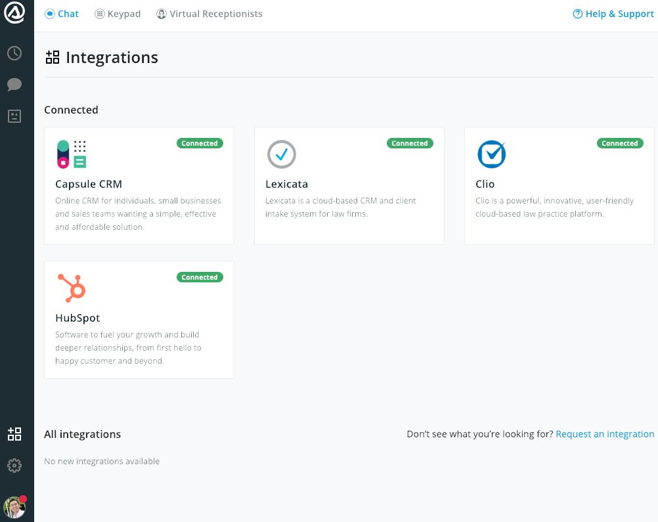The height and width of the screenshot is (522, 658).
Task: Open the contacts sidebar icon
Action: 14,116
